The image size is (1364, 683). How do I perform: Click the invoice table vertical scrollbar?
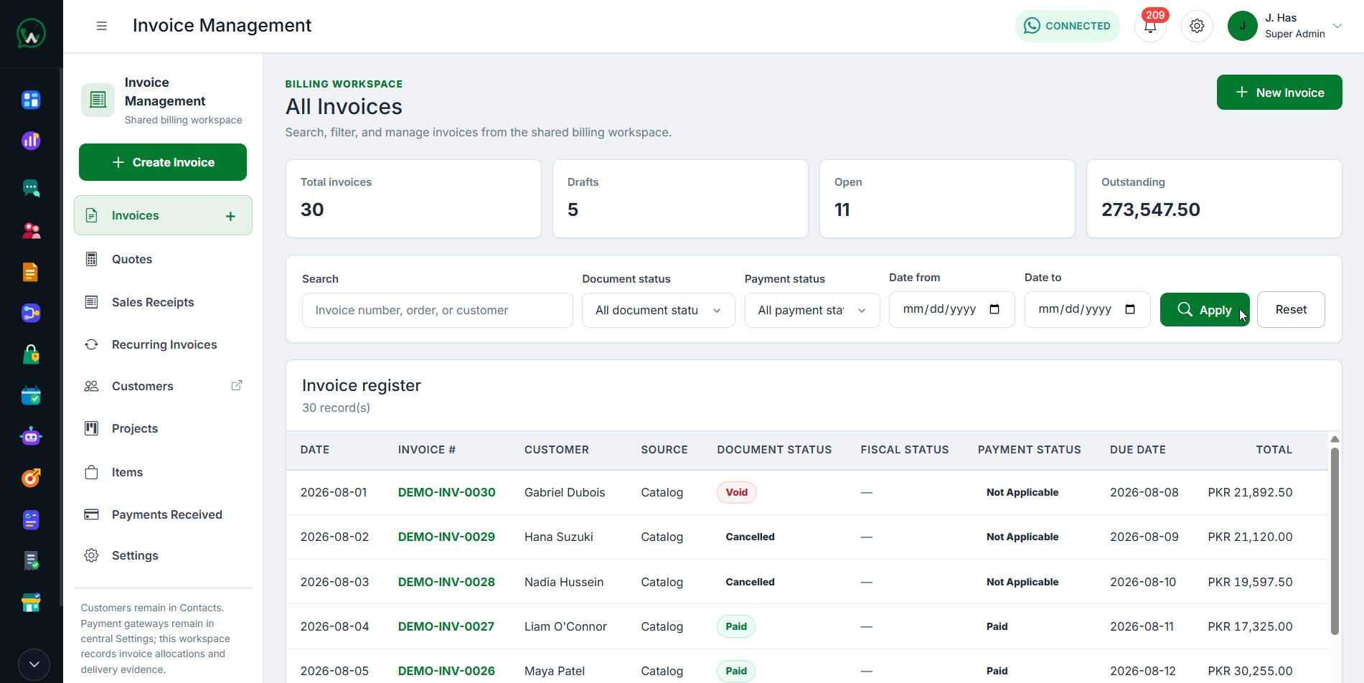[1335, 541]
